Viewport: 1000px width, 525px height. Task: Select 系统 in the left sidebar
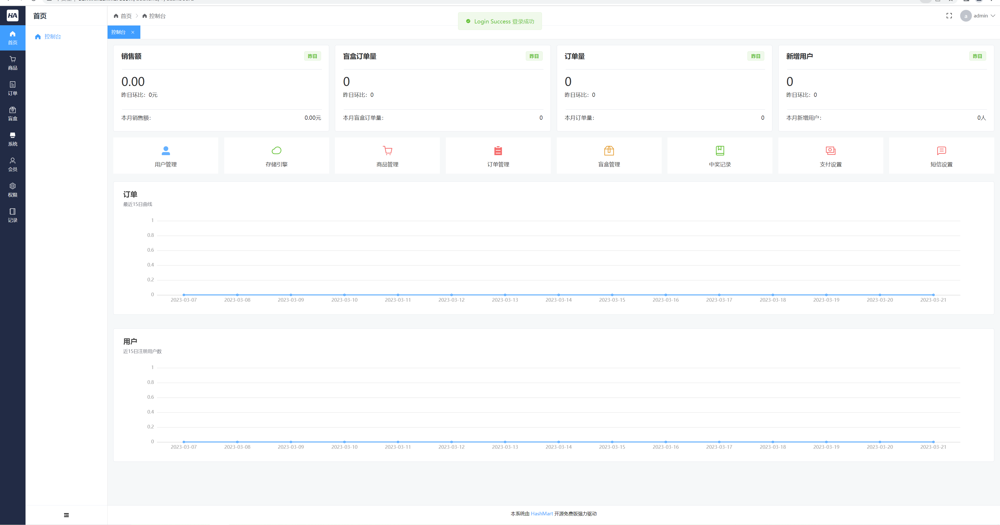(x=12, y=139)
